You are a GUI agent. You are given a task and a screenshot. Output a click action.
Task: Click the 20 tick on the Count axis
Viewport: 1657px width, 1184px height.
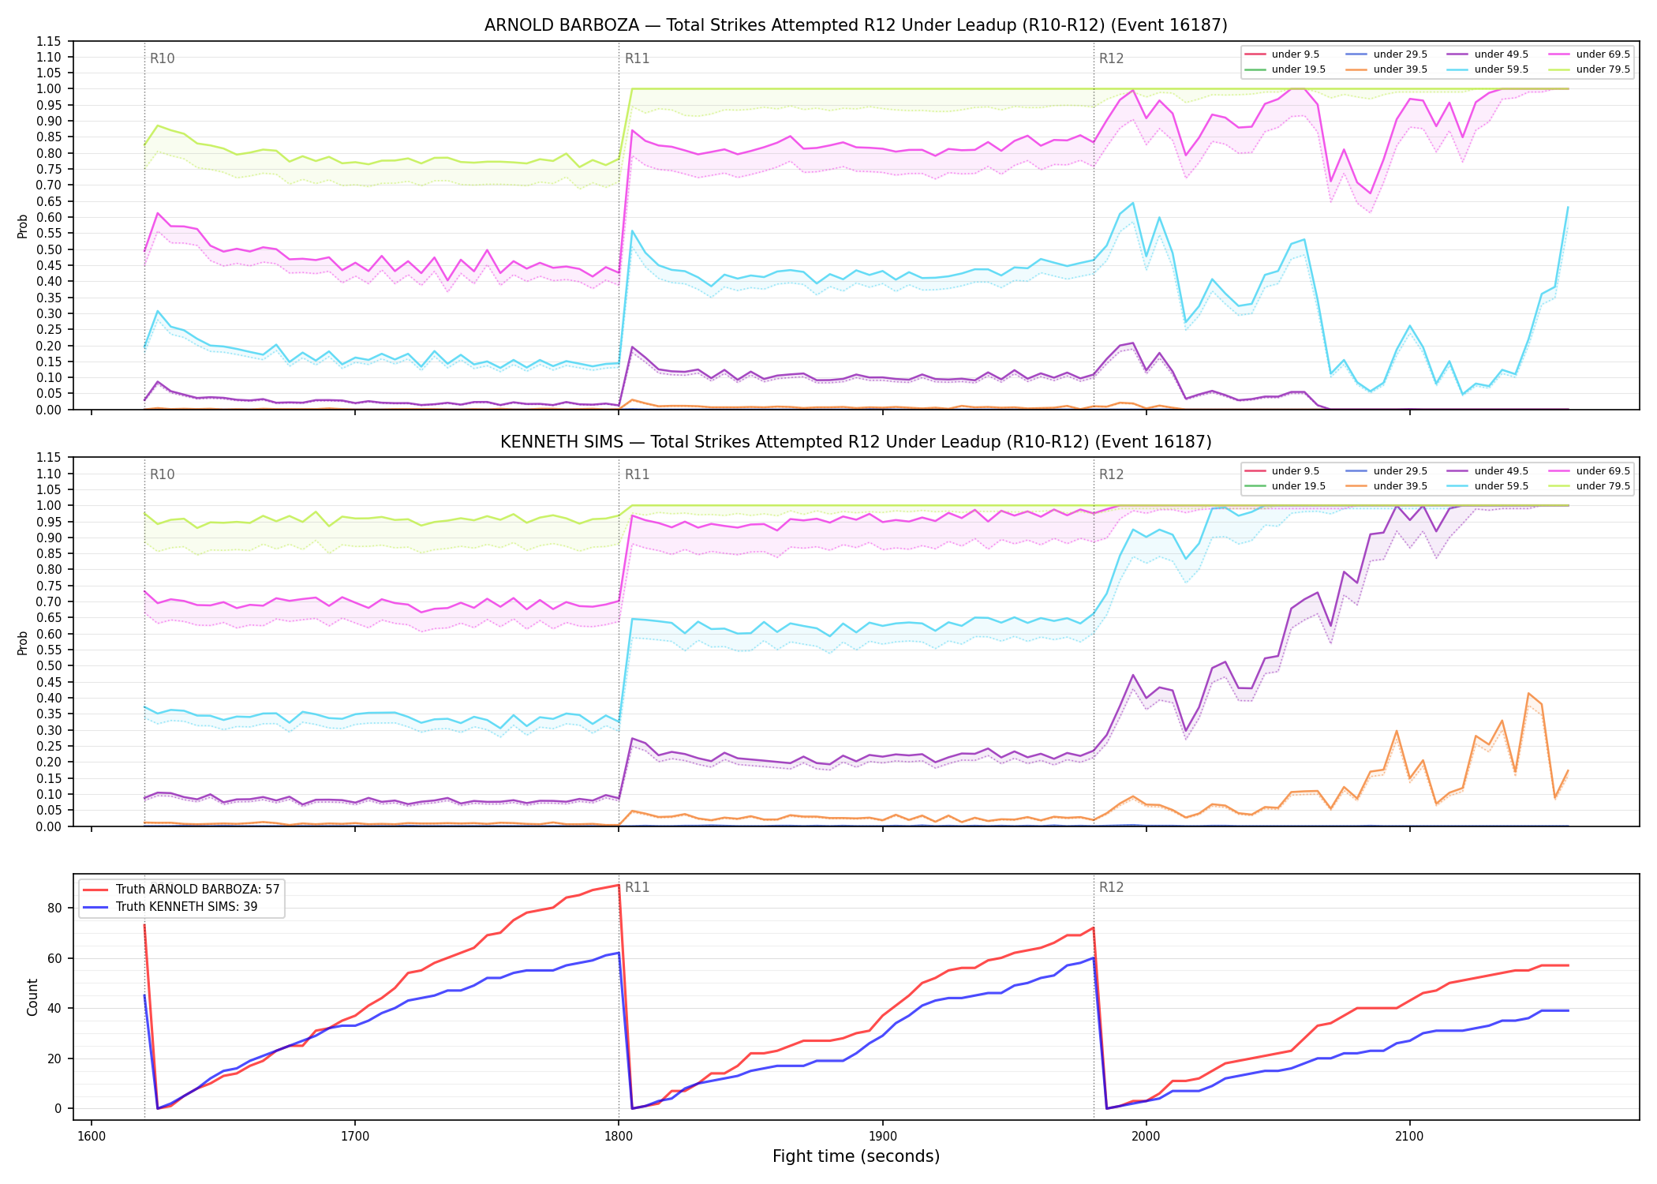(54, 1058)
